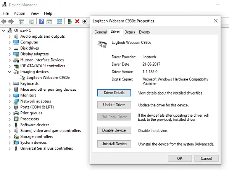Select the Driver tab

tap(115, 32)
